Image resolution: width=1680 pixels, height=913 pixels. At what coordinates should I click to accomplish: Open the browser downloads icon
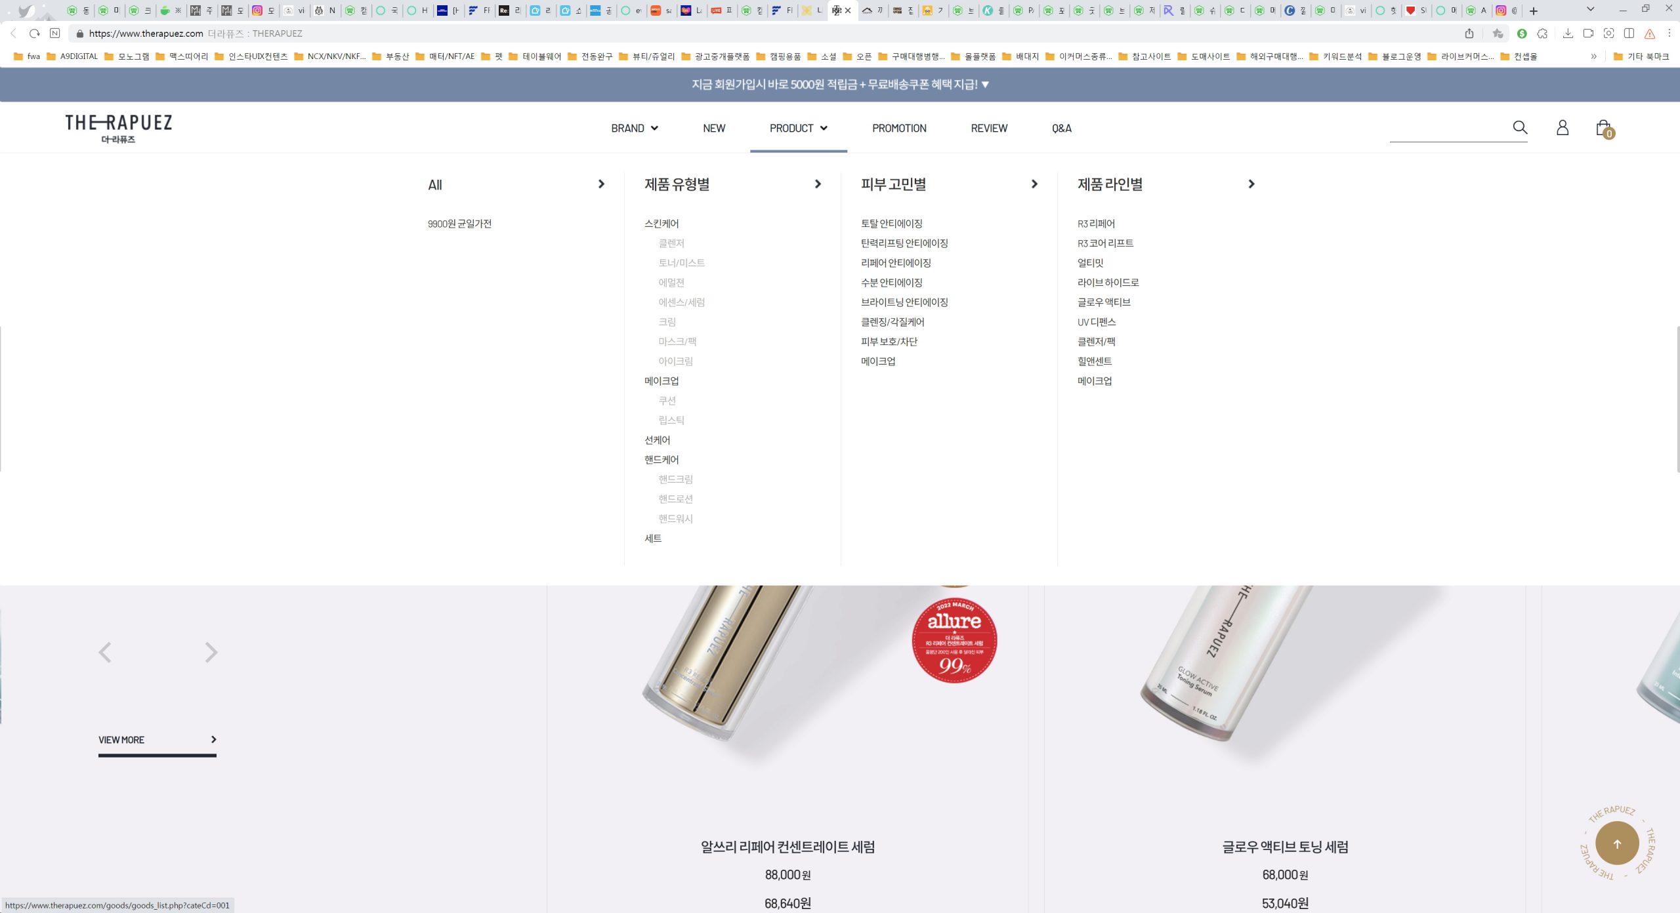(1568, 33)
